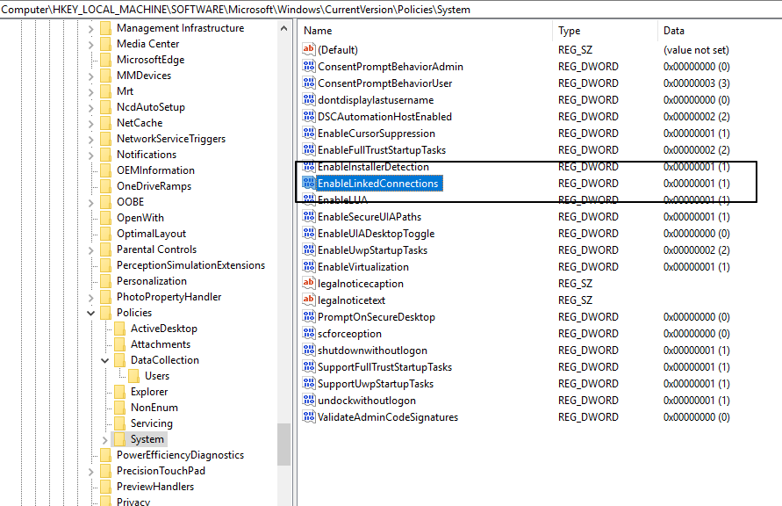Click the DWORD icon beside PromptOnSecureDesktop
Viewport: 782px width, 506px height.
(311, 316)
